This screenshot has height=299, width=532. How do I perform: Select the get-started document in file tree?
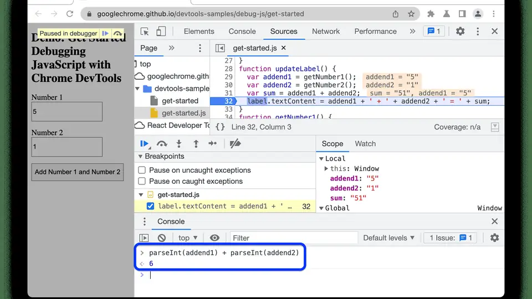coord(180,101)
